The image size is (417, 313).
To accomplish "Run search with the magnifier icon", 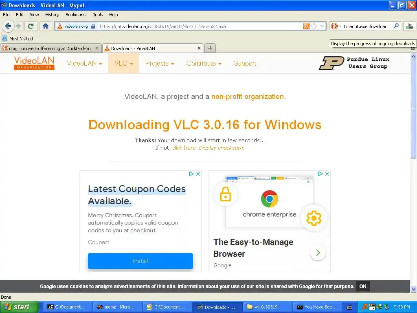I will tap(396, 26).
